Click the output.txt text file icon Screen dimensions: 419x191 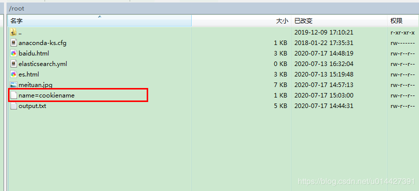coord(14,106)
